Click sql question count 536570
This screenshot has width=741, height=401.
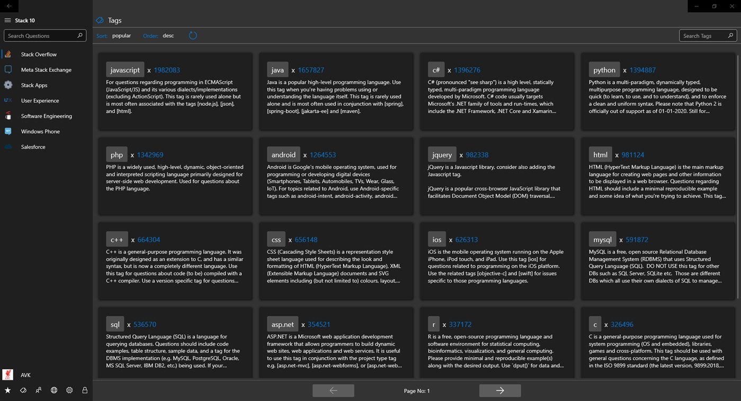tap(145, 324)
